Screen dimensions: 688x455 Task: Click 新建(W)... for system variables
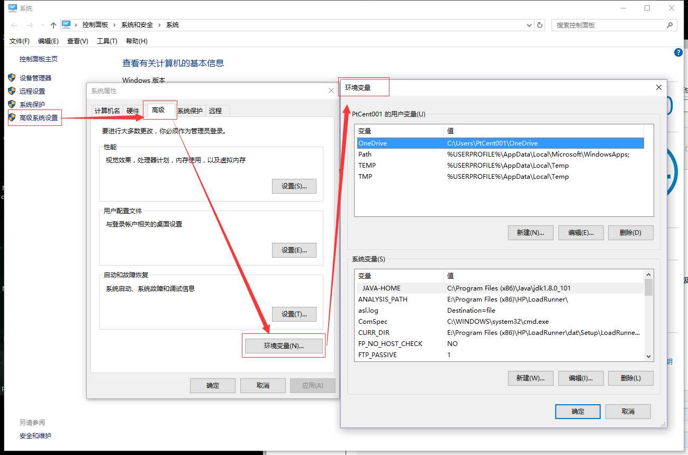(x=530, y=378)
